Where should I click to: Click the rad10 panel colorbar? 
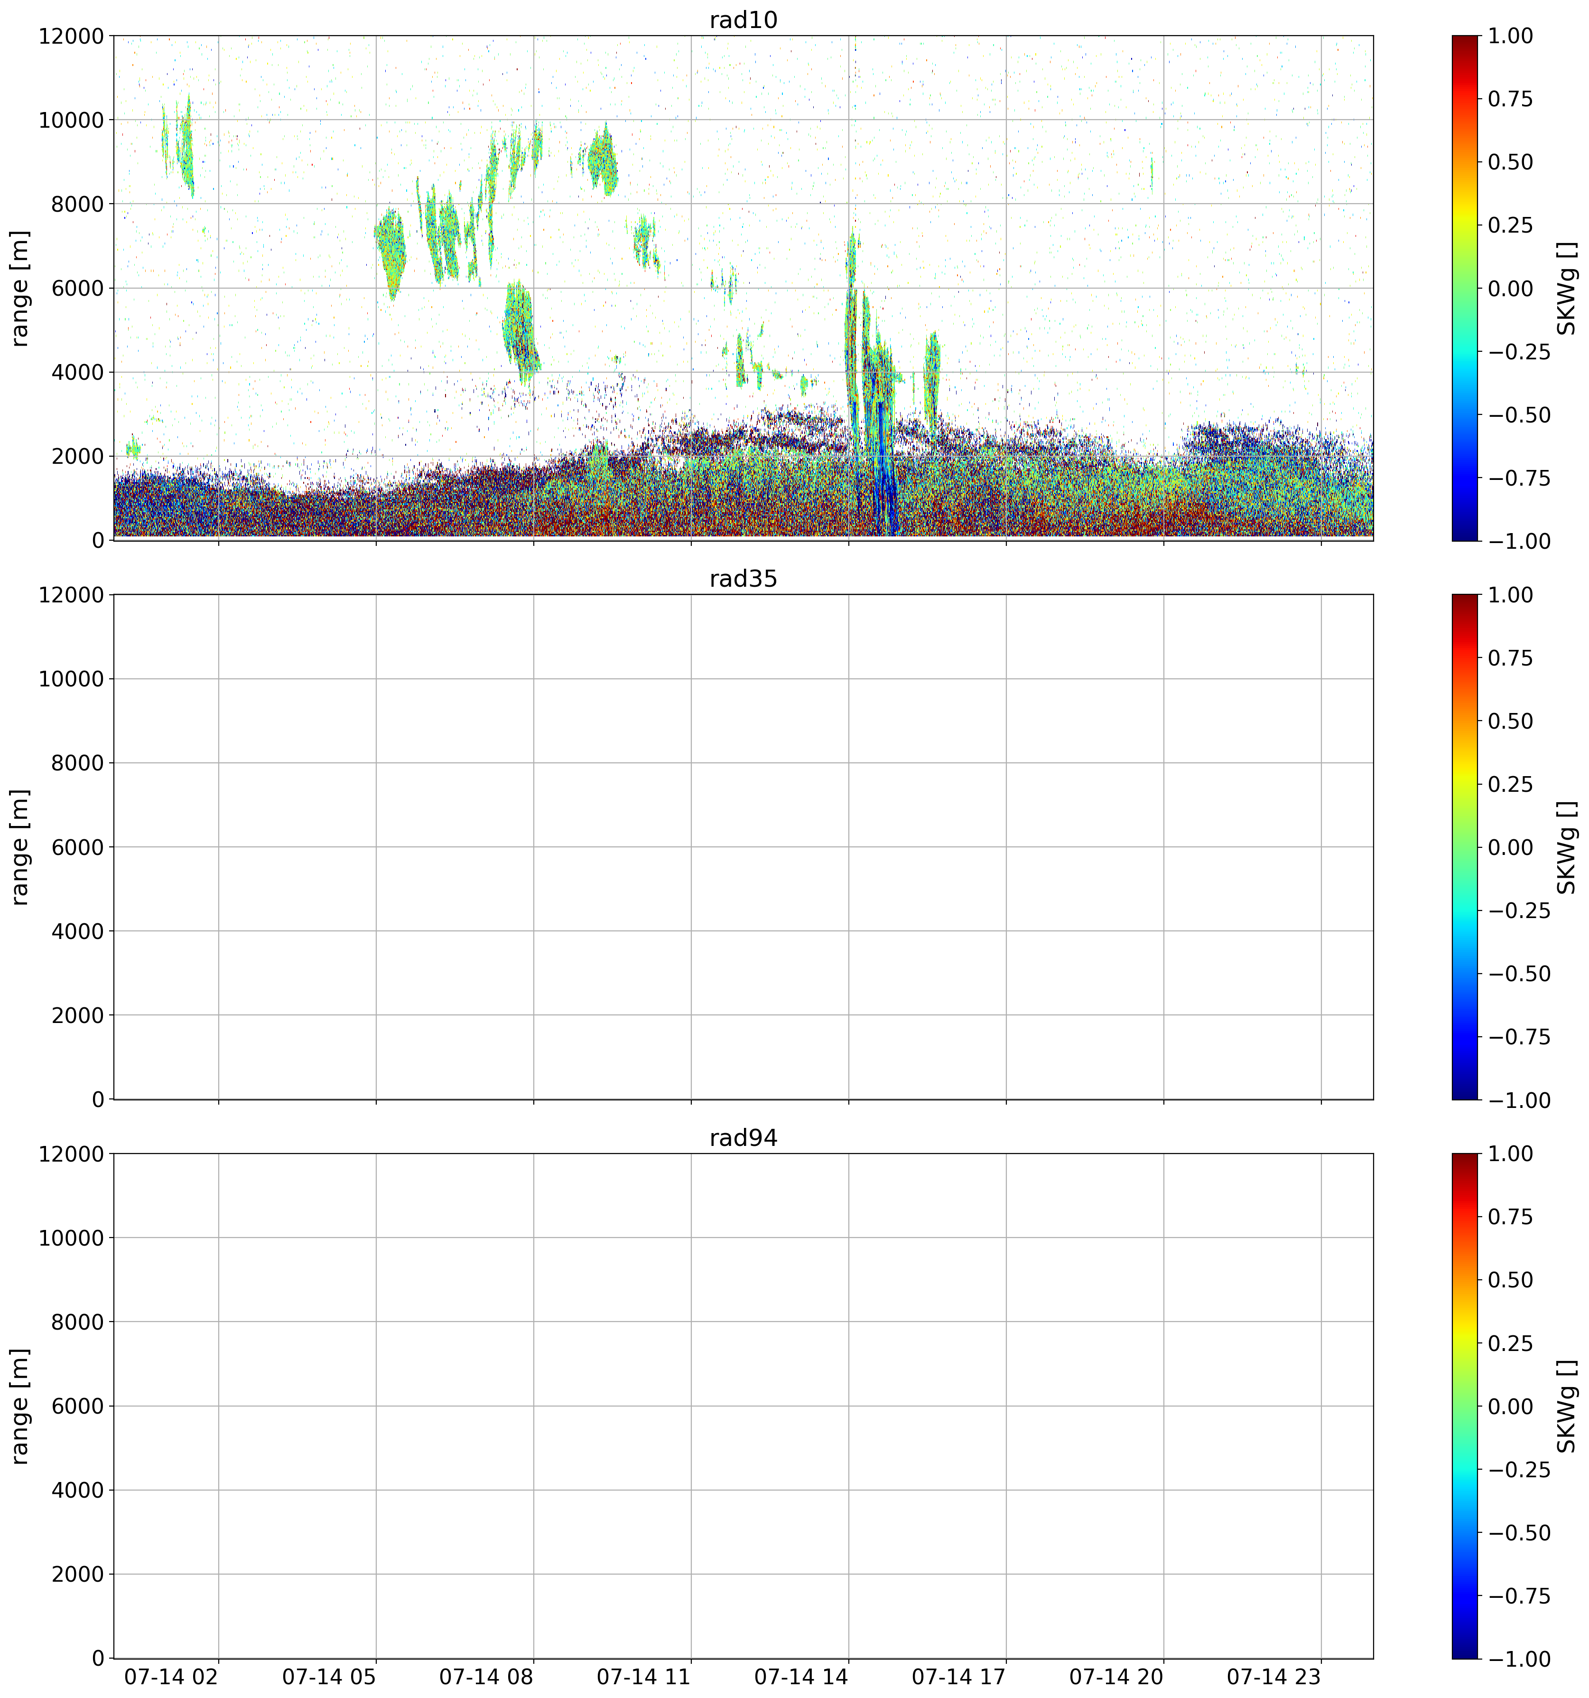[1464, 288]
